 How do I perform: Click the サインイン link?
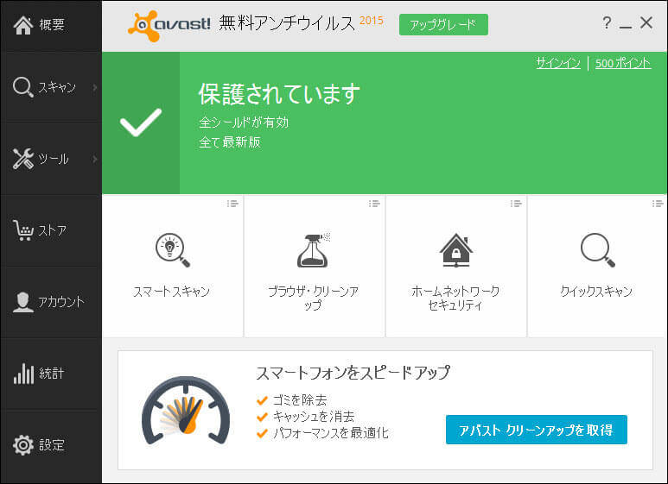pos(558,63)
